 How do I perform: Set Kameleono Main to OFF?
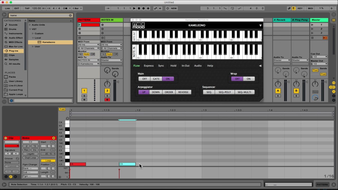tap(144, 79)
